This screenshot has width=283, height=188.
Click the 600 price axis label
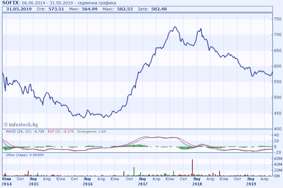point(277,66)
